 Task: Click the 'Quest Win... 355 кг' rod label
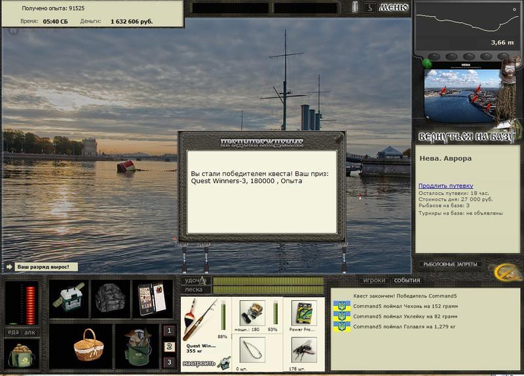(201, 349)
